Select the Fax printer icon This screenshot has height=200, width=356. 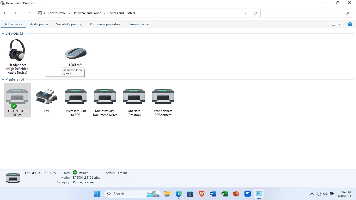tap(46, 97)
